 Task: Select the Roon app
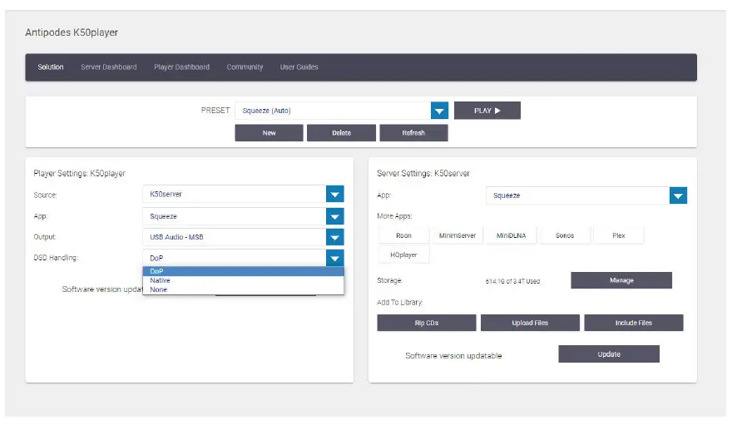coord(403,235)
